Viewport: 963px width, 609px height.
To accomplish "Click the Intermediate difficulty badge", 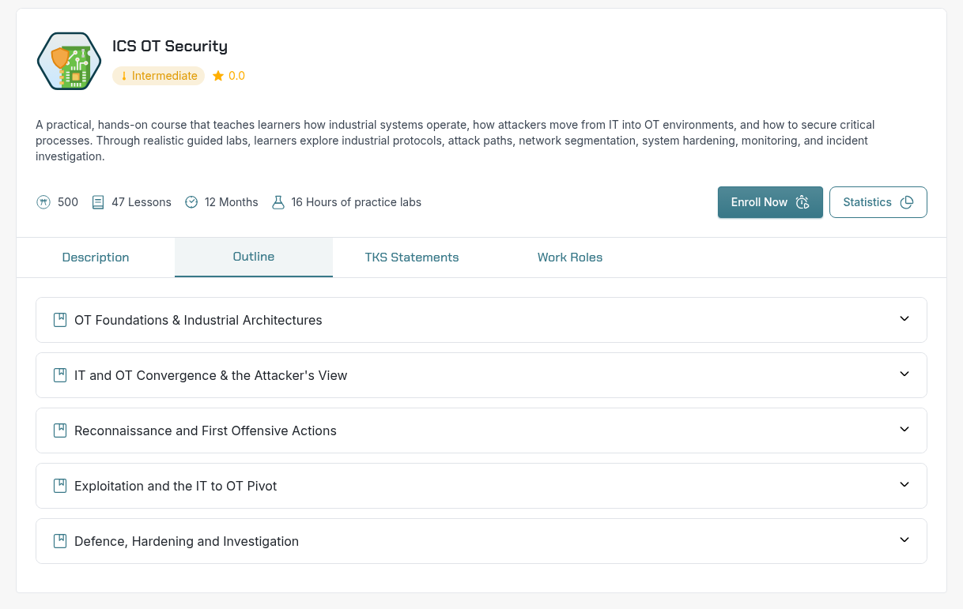I will 158,76.
